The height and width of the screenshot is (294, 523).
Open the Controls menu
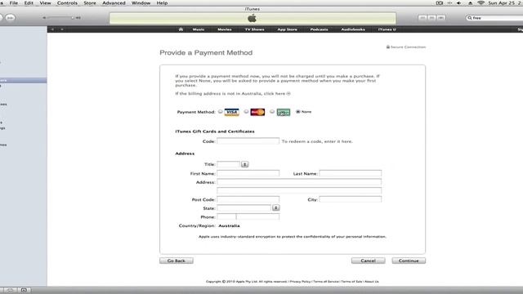click(x=67, y=3)
